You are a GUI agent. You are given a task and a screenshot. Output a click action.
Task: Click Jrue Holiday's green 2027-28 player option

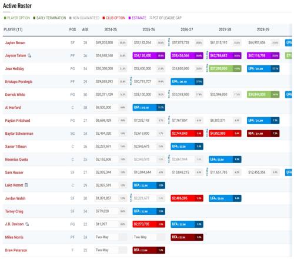tap(225, 68)
